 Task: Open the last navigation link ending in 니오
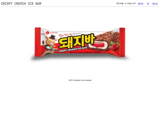coord(155,4)
